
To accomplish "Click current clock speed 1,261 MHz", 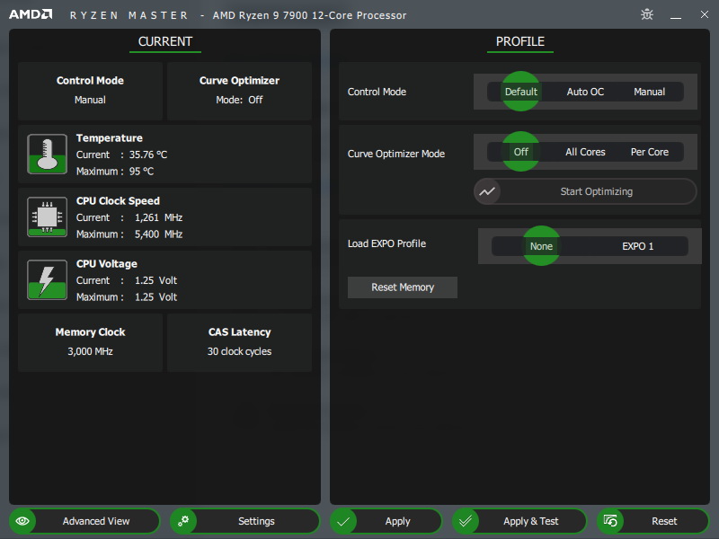I will 159,217.
